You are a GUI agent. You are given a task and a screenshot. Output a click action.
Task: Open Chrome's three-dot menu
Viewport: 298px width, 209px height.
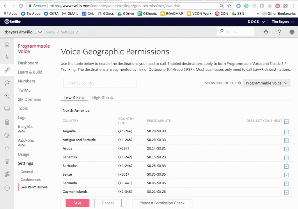(293, 6)
